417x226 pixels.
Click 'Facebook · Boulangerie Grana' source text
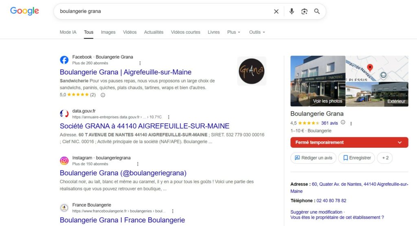pyautogui.click(x=103, y=57)
